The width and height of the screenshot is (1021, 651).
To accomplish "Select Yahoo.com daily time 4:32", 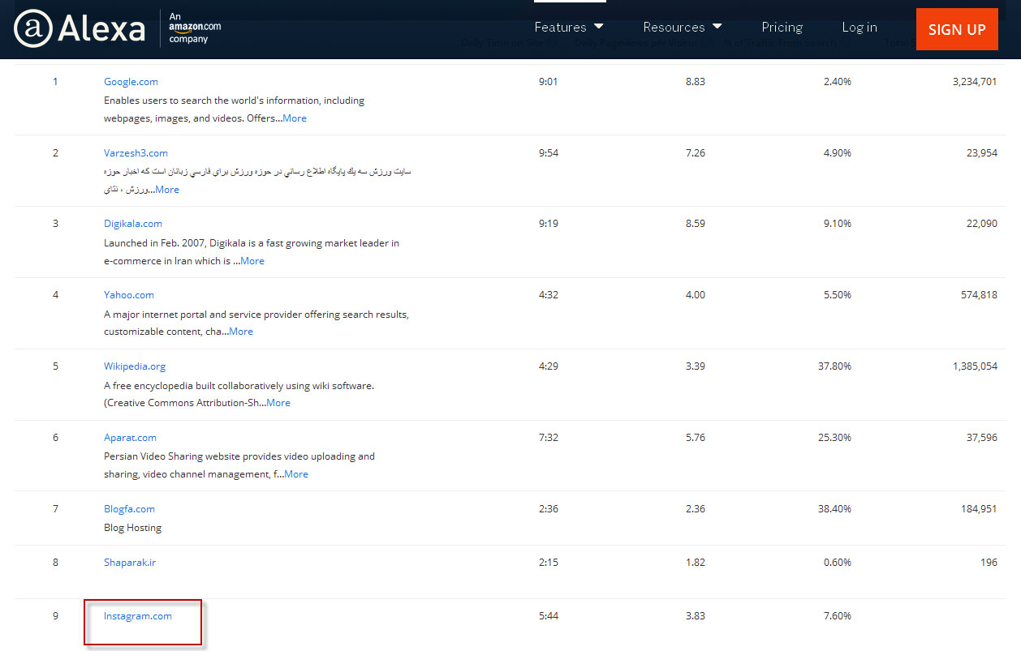I will [x=549, y=295].
